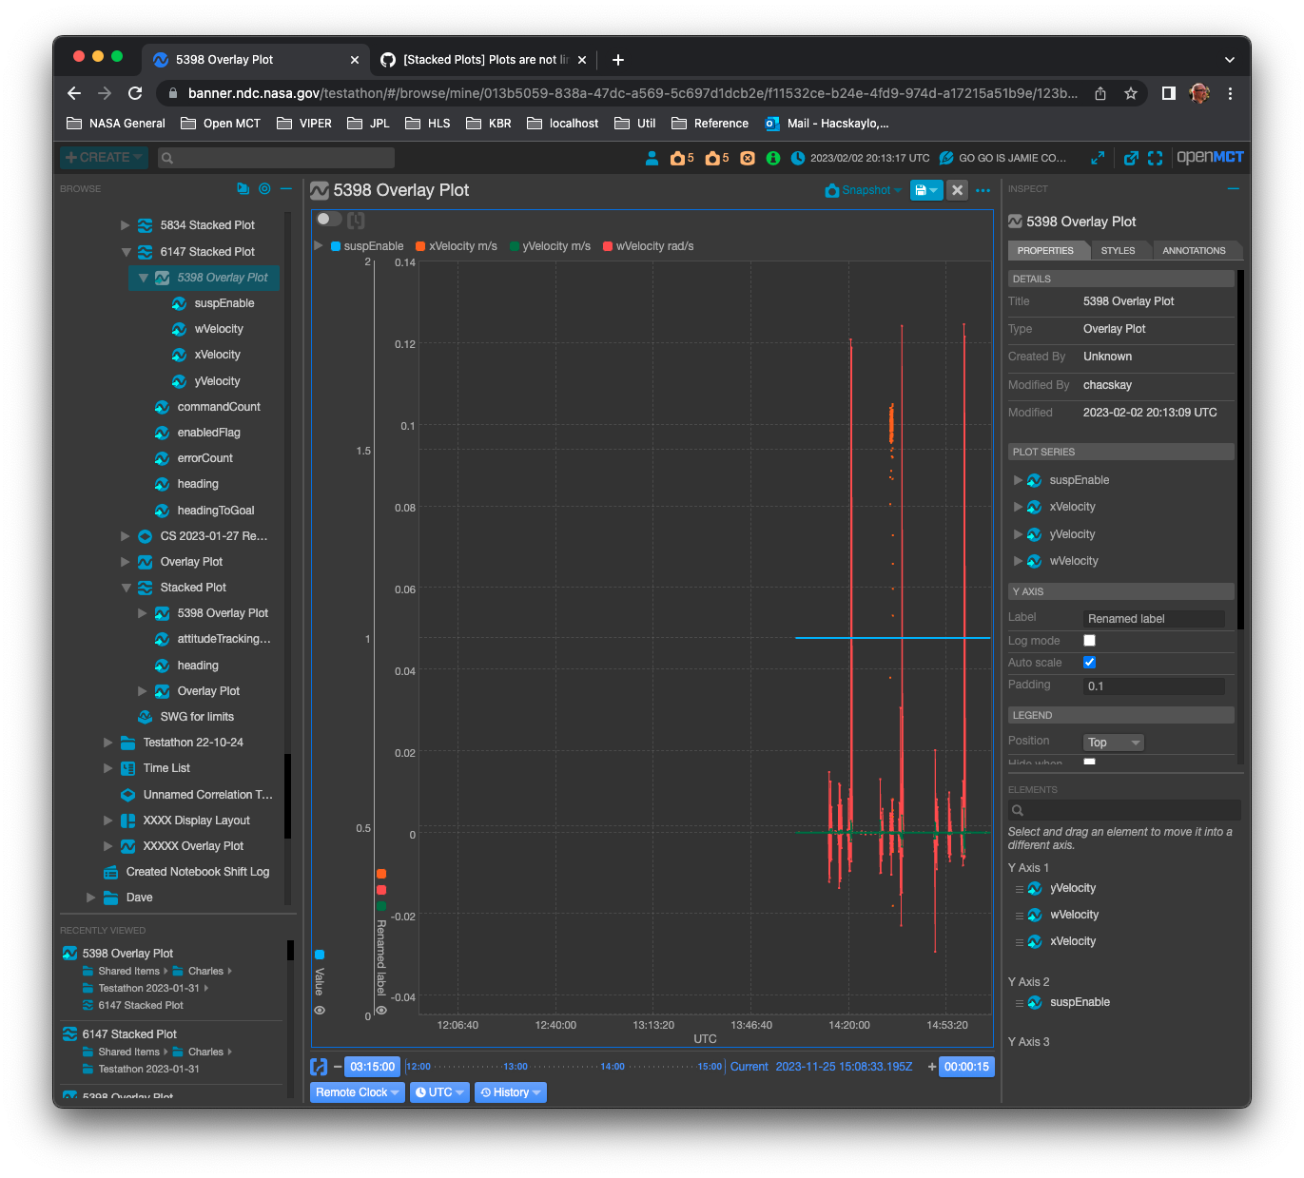Take a Snapshot of the overlay plot
The width and height of the screenshot is (1304, 1178).
coord(859,190)
